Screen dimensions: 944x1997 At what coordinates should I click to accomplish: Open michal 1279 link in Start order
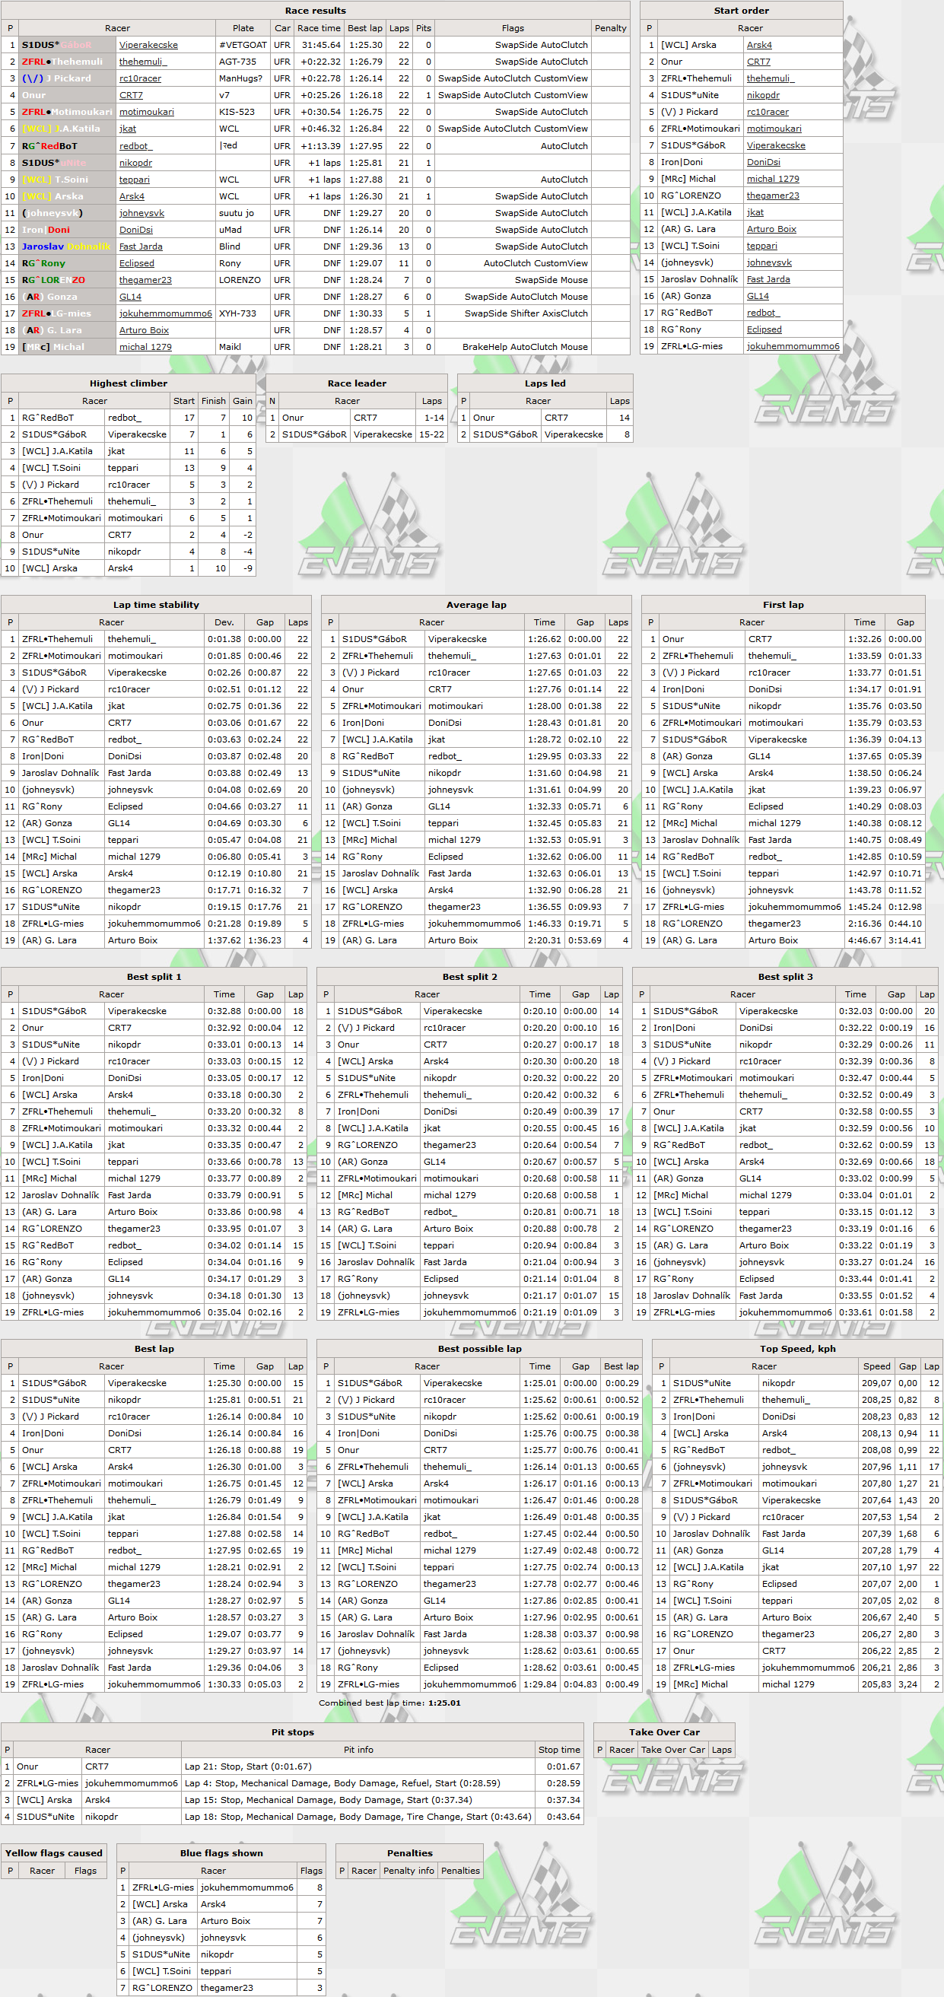(773, 179)
